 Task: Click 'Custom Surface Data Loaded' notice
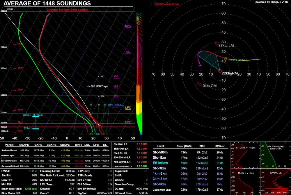point(68,10)
